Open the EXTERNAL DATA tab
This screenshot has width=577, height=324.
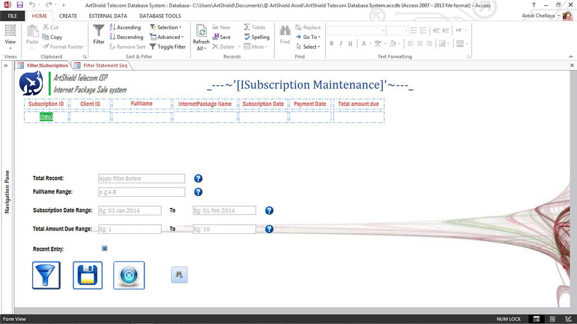(x=108, y=16)
